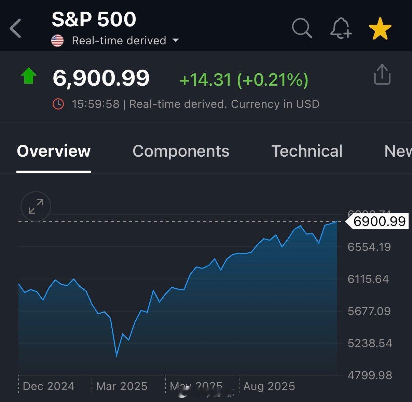Add a price alert with bell icon

[x=341, y=28]
